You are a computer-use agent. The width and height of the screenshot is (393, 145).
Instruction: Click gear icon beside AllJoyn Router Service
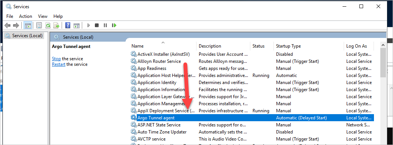(x=134, y=61)
